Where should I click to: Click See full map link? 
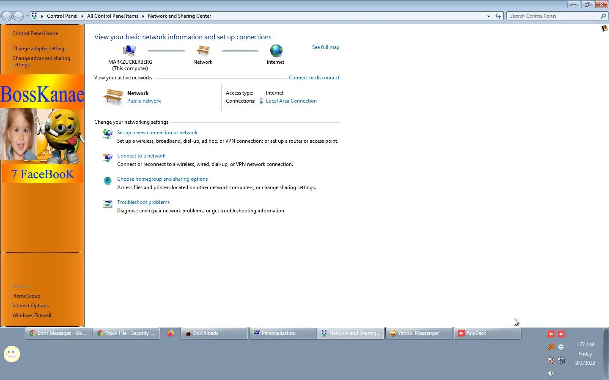pos(326,47)
